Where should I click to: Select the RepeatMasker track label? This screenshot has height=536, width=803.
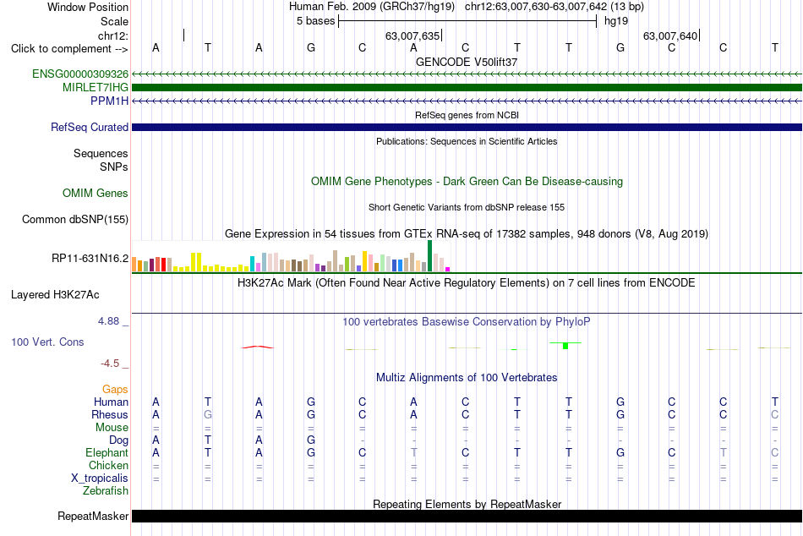(93, 516)
